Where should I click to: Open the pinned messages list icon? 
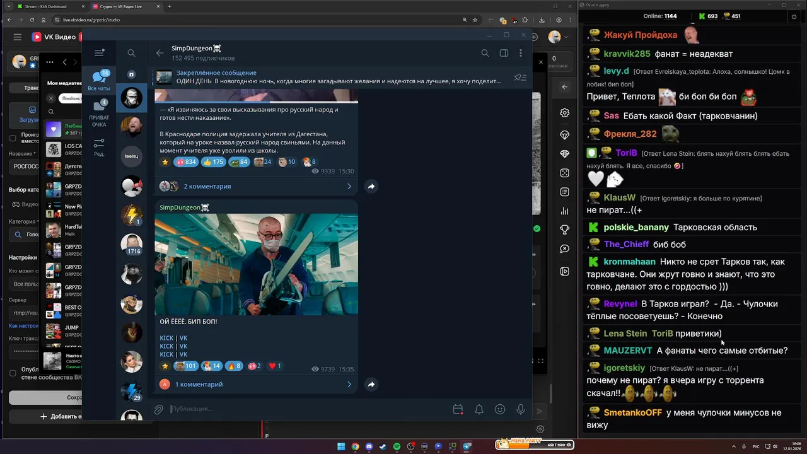[520, 77]
